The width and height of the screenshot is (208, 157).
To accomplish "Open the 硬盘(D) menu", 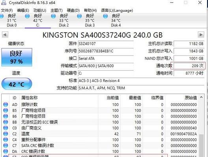I will tap(73, 11).
